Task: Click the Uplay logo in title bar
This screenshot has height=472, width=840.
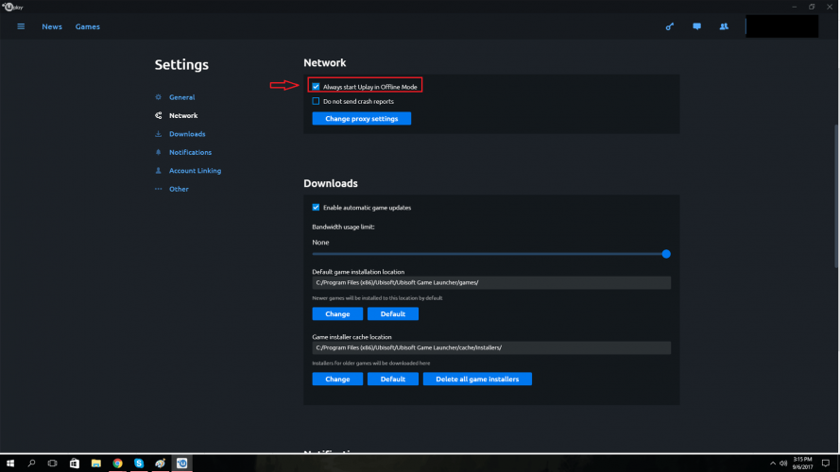Action: (12, 7)
